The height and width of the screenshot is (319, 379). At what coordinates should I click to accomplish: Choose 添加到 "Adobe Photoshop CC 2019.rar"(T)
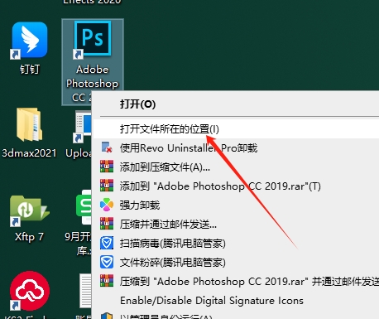pos(236,186)
